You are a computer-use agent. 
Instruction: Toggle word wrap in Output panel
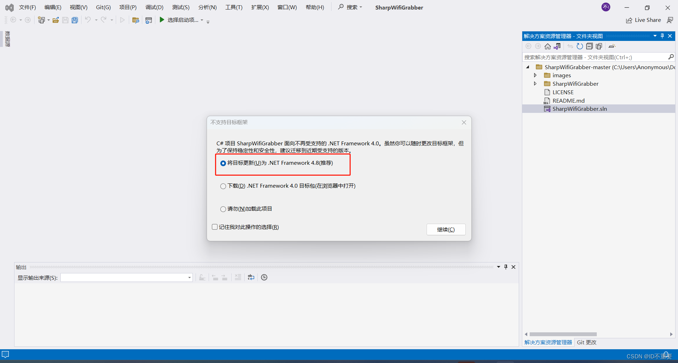[x=251, y=277]
